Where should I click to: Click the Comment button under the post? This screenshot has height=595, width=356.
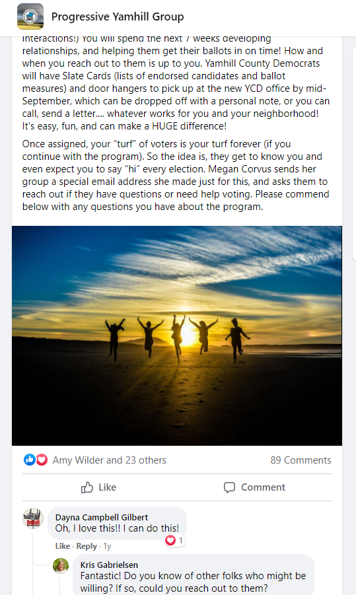[x=254, y=487]
